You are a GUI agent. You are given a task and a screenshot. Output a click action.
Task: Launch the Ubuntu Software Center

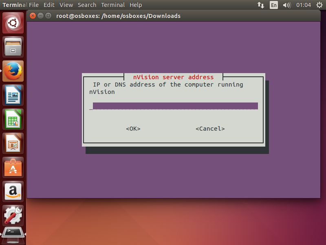[x=13, y=167]
